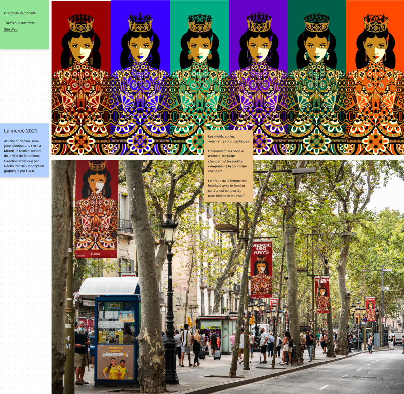Select the dark green background poster illustration

317,78
